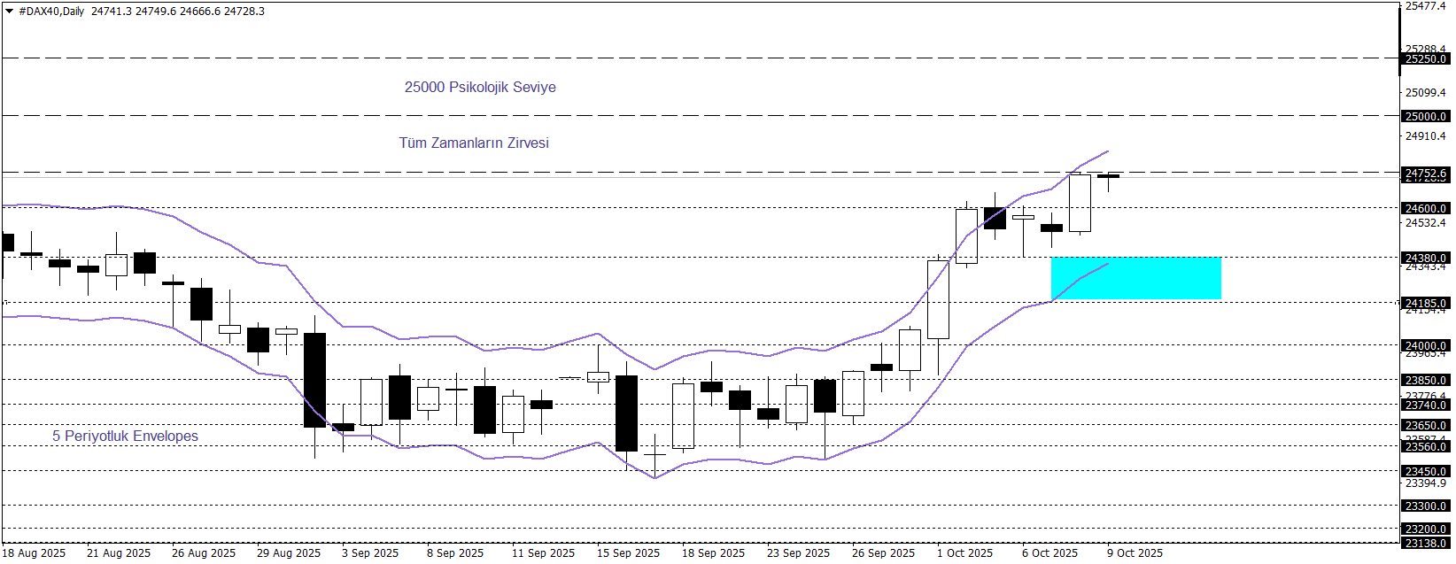The height and width of the screenshot is (564, 1456).
Task: Select the 24185.0 price level tag
Action: 1425,304
